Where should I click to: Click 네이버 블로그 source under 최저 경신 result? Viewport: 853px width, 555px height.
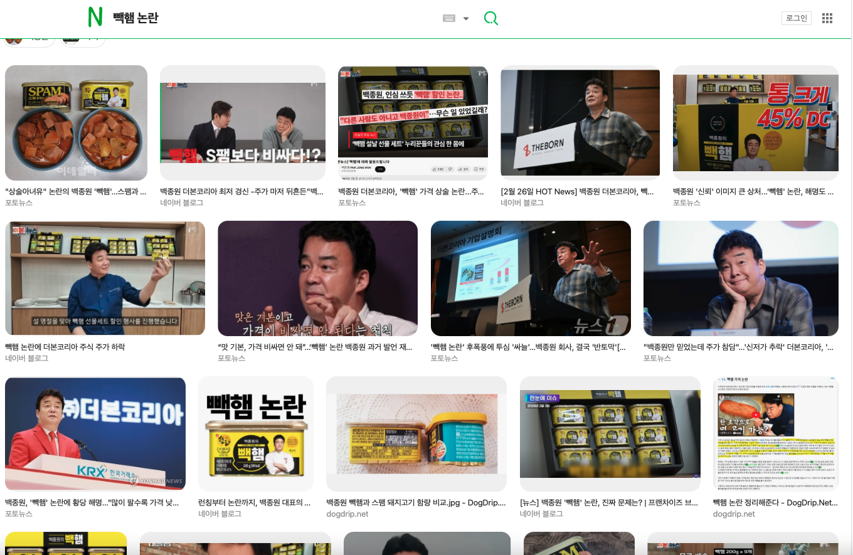click(x=181, y=203)
